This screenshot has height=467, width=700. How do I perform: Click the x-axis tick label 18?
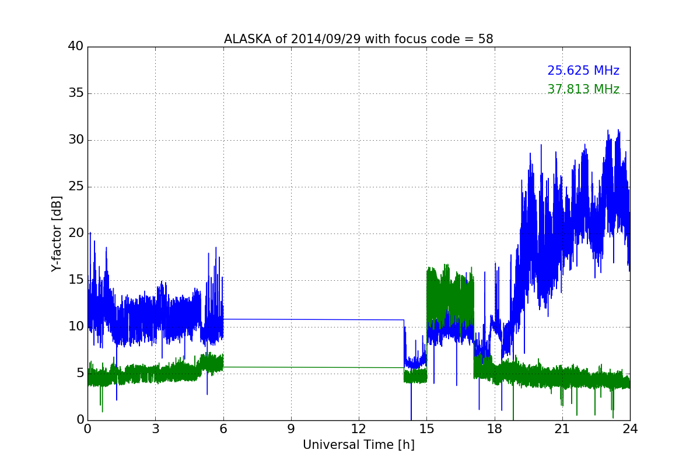click(495, 428)
